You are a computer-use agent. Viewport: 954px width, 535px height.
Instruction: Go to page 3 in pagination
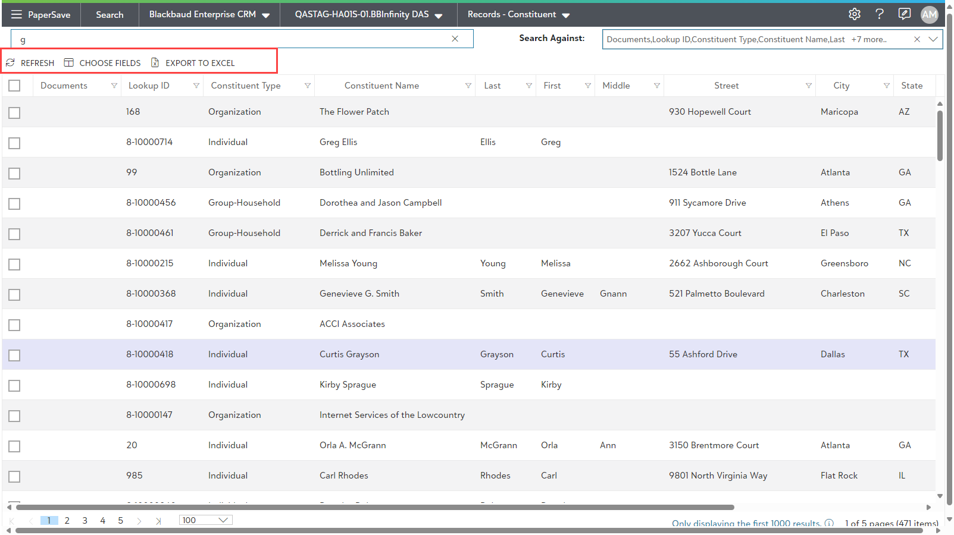pyautogui.click(x=85, y=521)
